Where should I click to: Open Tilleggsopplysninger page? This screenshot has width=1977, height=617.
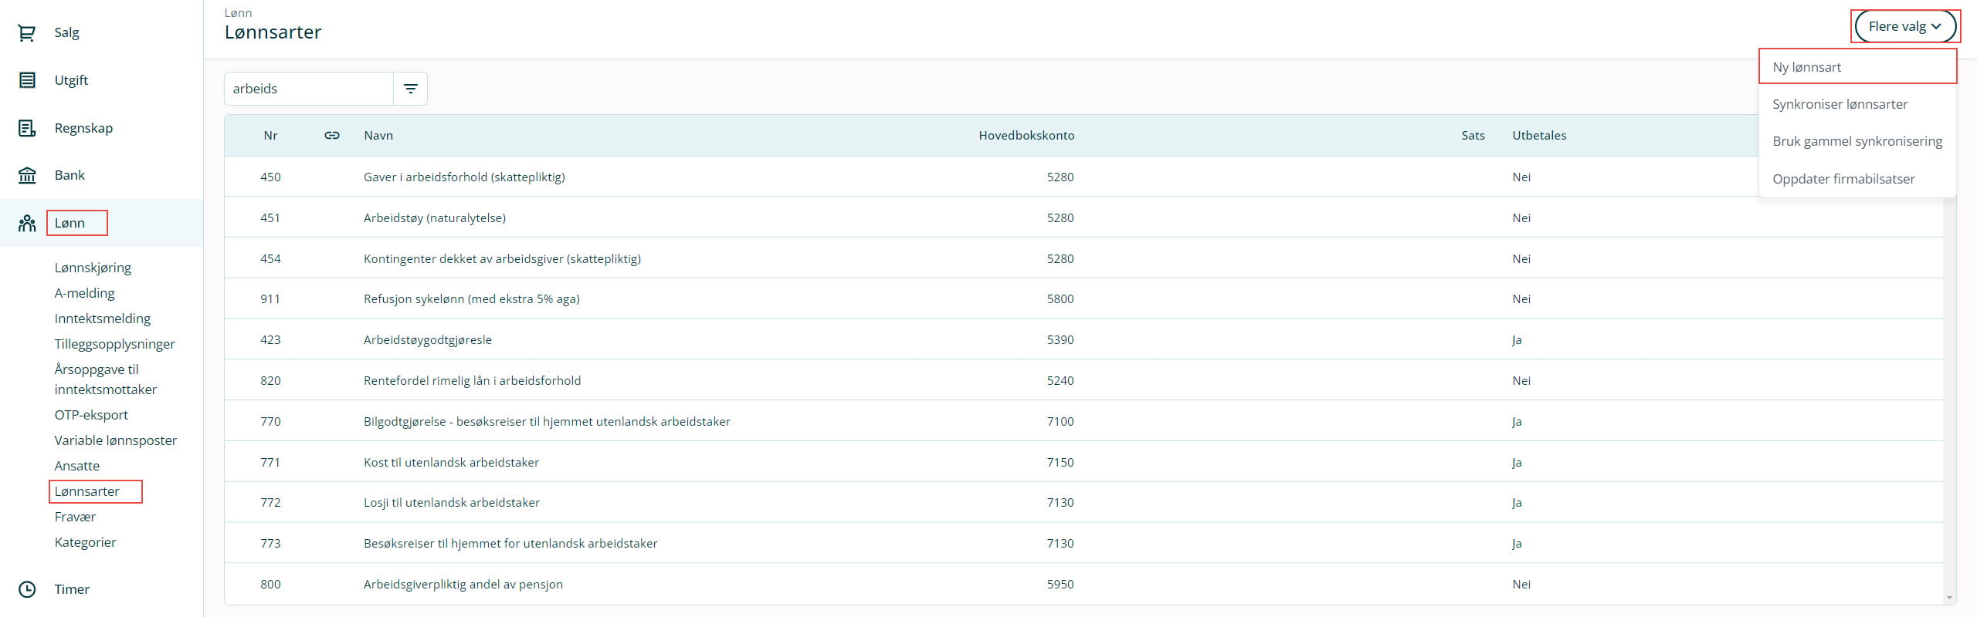point(114,344)
